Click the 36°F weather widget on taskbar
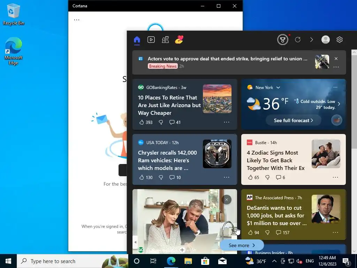 pos(256,261)
